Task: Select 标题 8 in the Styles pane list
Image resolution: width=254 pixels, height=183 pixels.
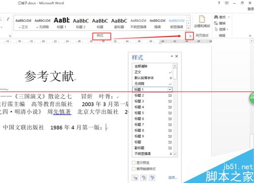Action: pos(152,130)
